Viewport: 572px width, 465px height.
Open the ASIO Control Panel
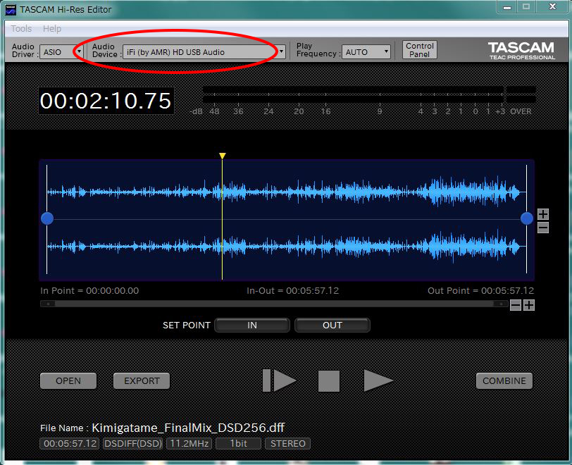tap(419, 49)
